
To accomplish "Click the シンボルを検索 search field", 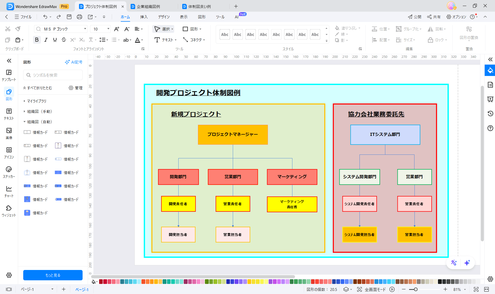I will point(53,75).
